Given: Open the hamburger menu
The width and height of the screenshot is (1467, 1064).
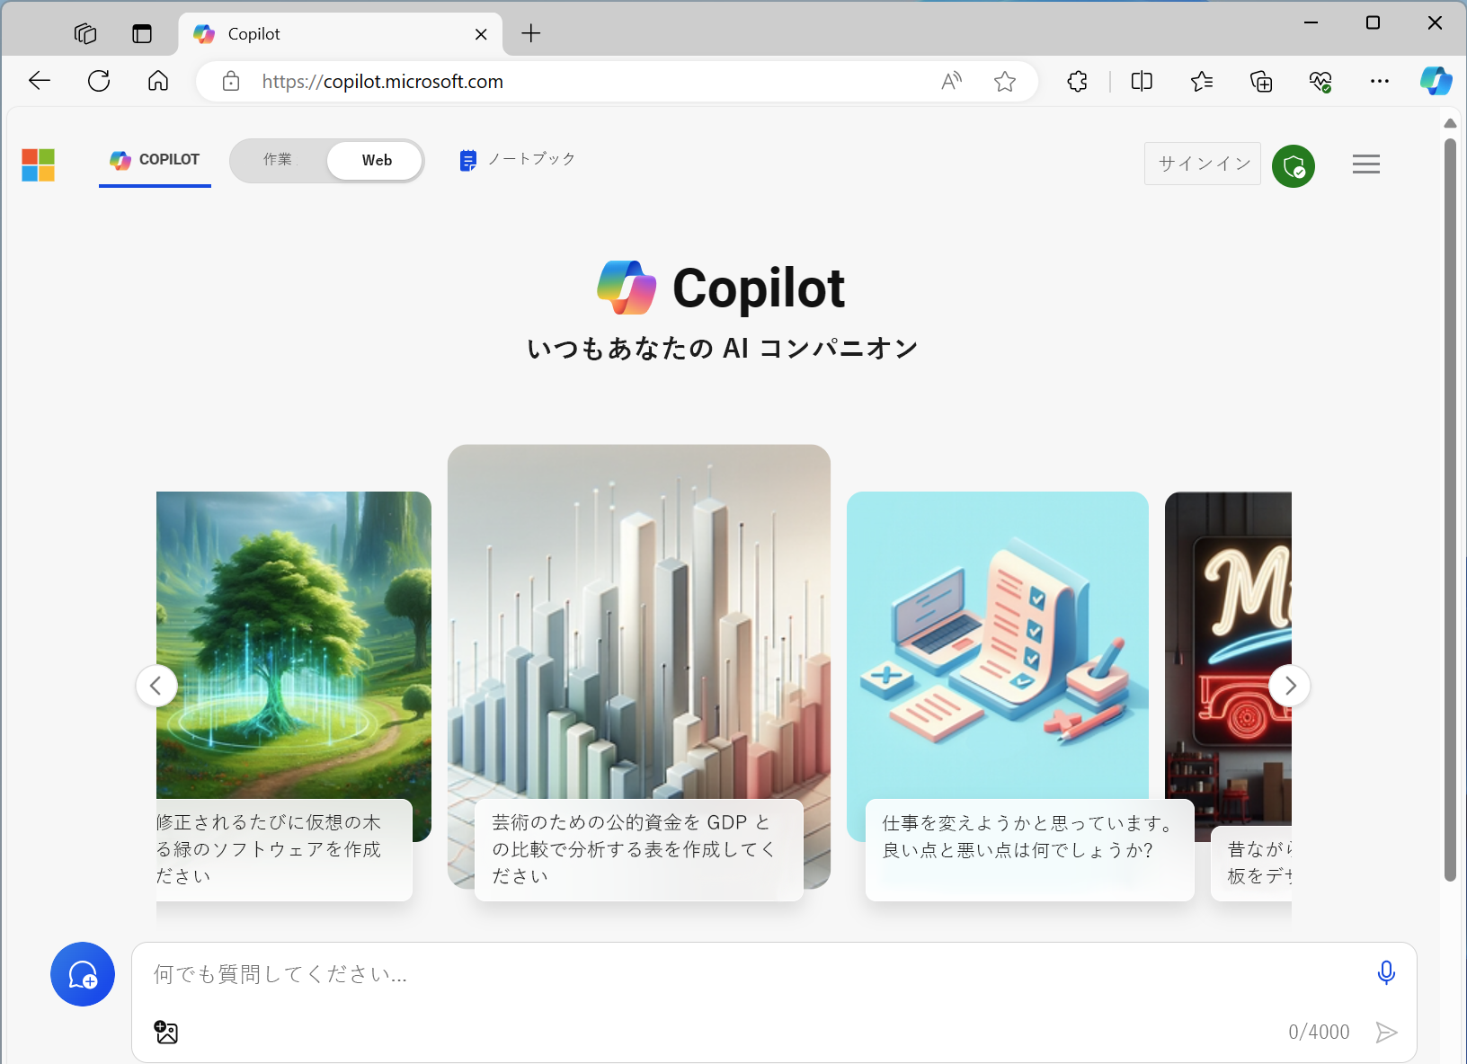Looking at the screenshot, I should pyautogui.click(x=1366, y=164).
